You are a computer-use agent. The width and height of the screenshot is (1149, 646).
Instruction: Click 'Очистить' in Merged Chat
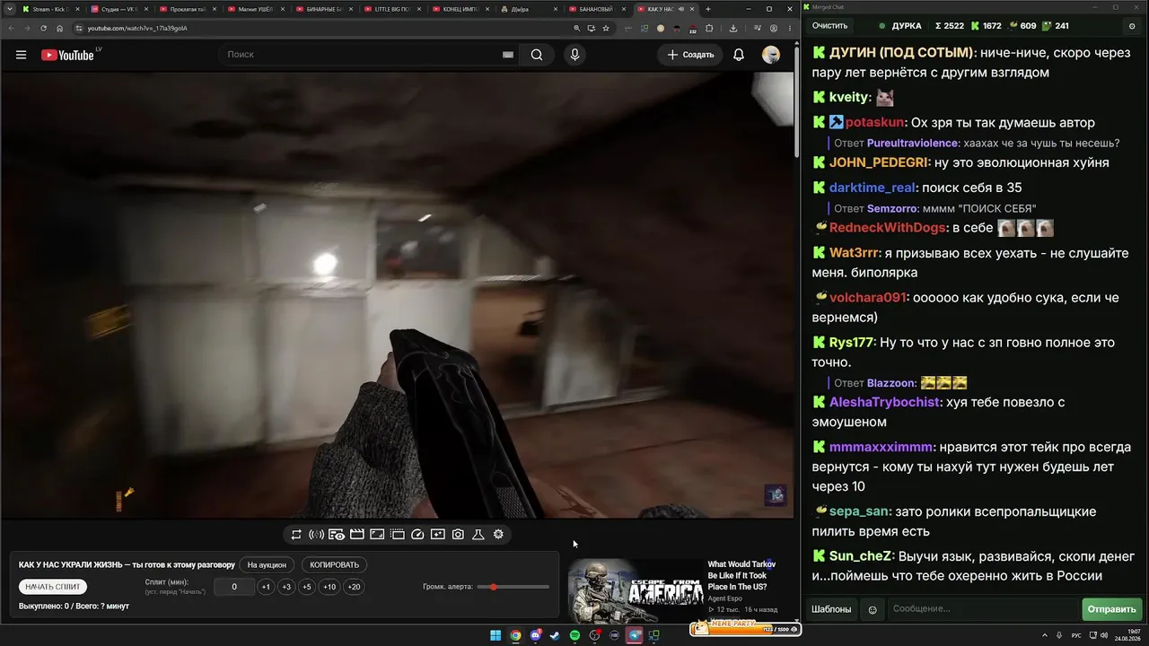pyautogui.click(x=829, y=26)
